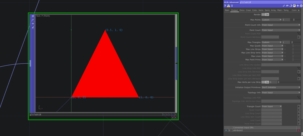303x136 pixels.
Task: Switch to the Extra tab
Action: (242, 10)
